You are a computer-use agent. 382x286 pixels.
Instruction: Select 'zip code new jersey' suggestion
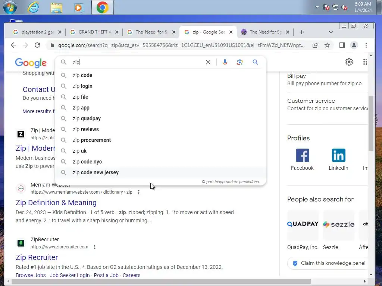161,172
